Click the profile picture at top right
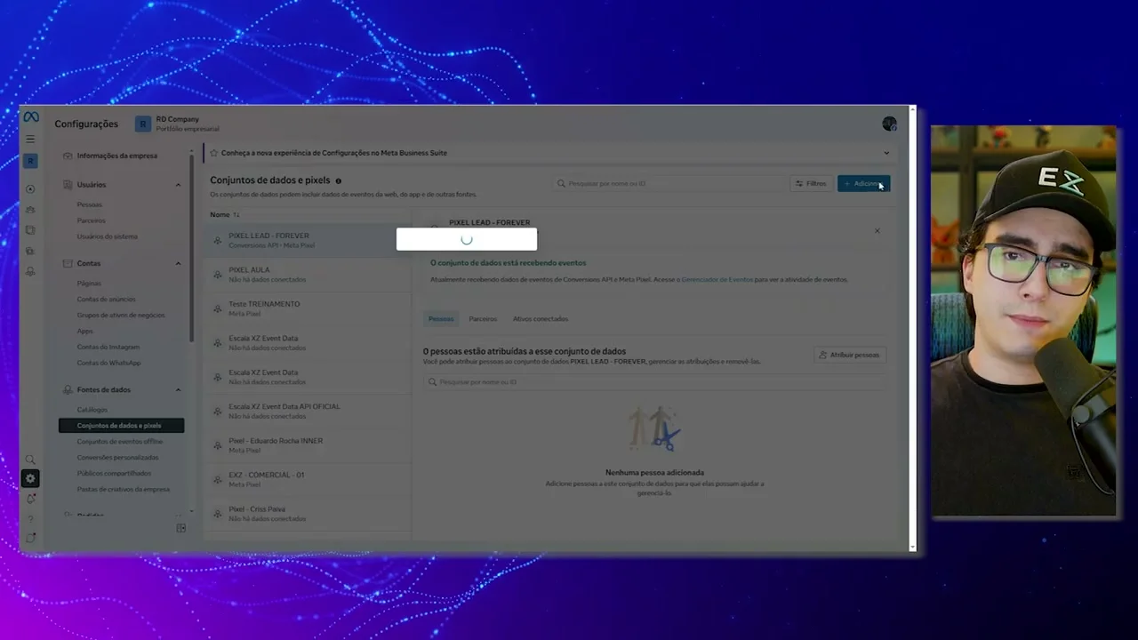Viewport: 1138px width, 640px height. click(x=889, y=124)
